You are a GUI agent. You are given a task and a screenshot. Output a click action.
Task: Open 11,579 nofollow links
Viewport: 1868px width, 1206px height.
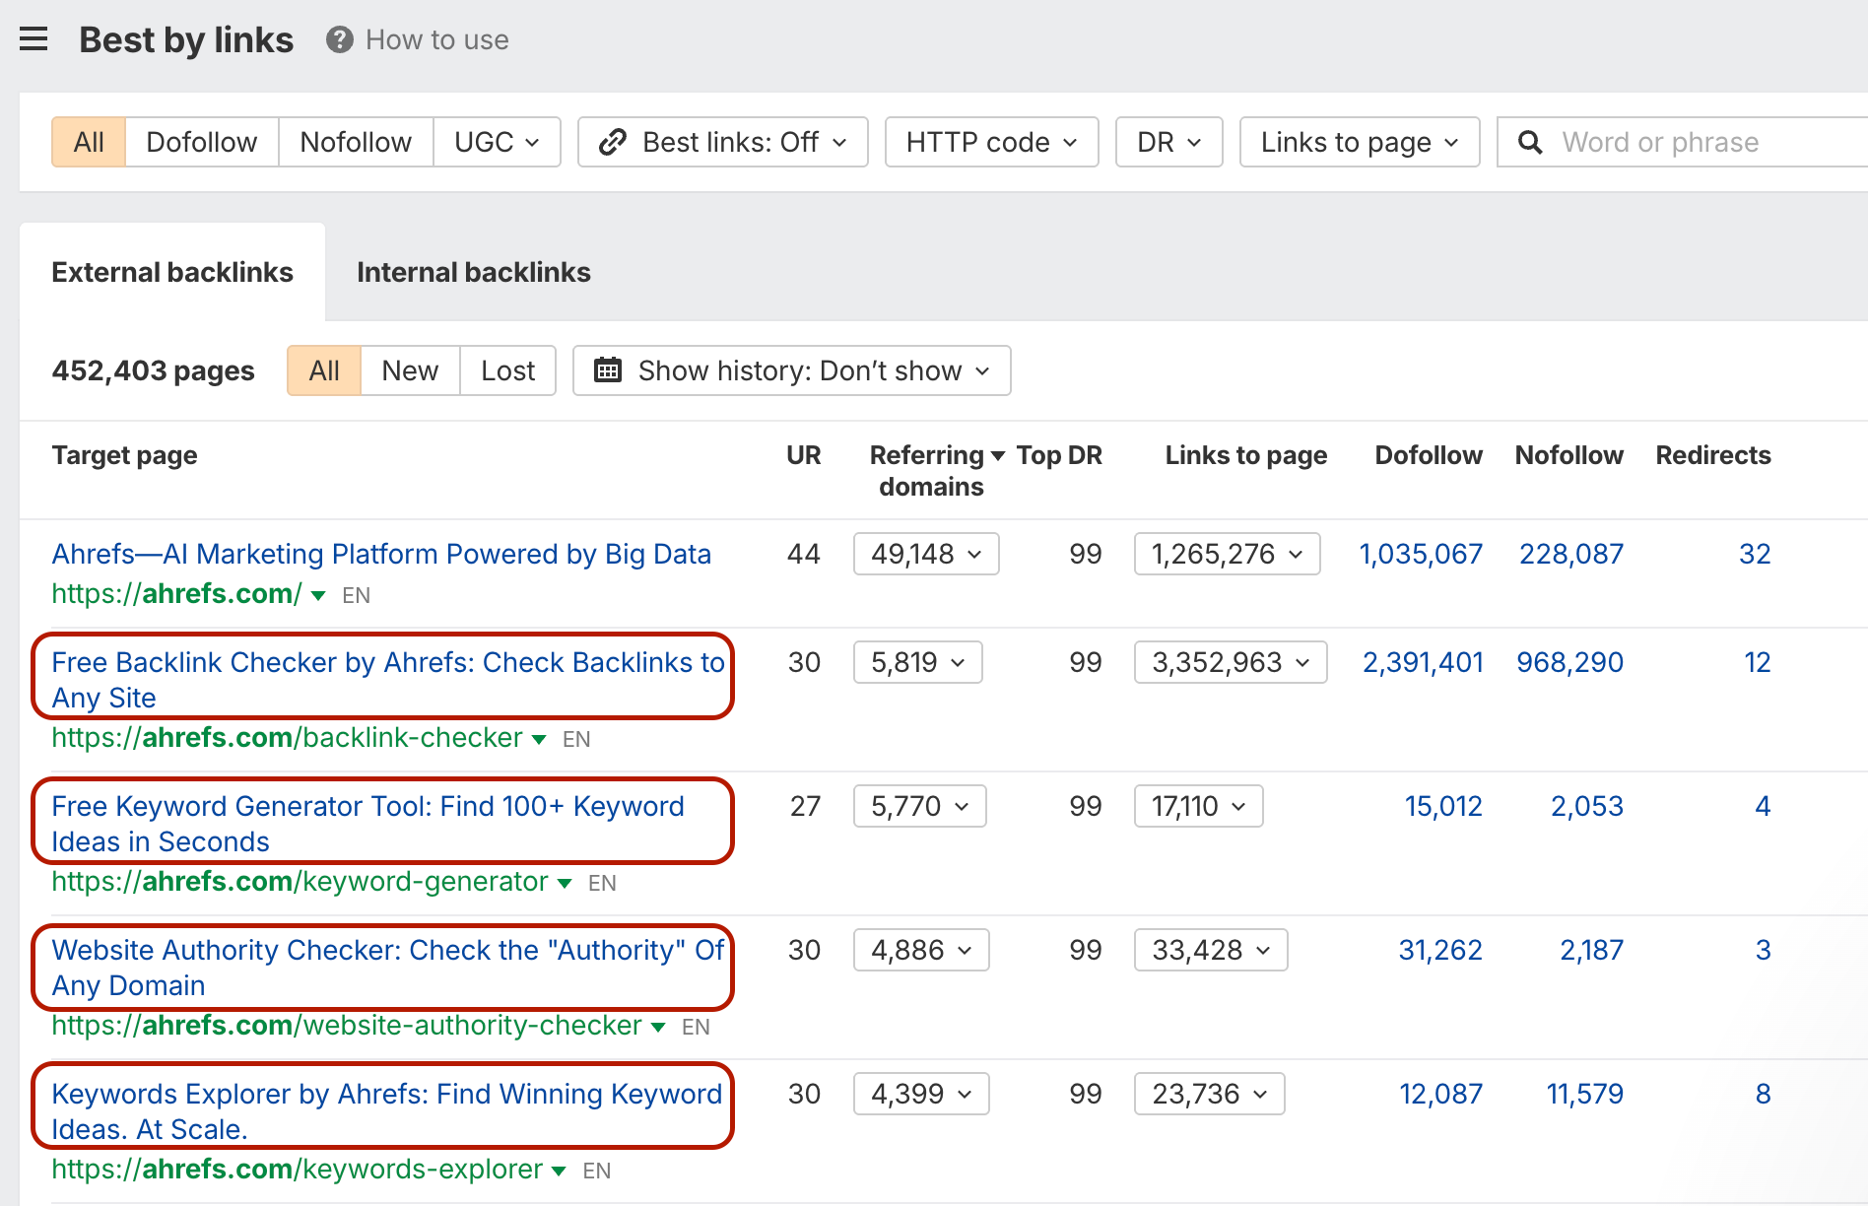click(x=1584, y=1094)
